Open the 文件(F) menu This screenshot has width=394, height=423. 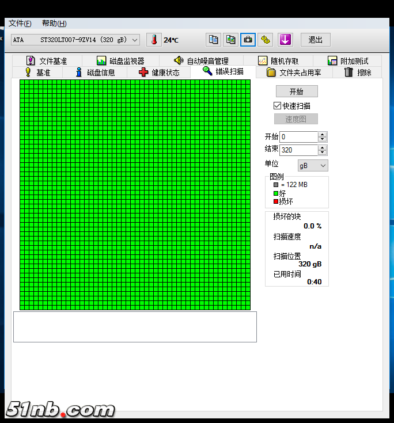(20, 24)
